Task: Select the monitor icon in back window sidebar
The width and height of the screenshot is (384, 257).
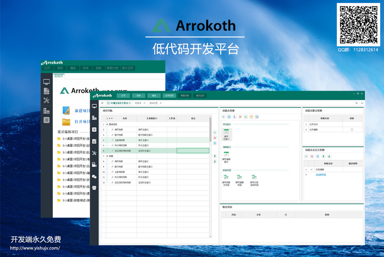Action: point(46,82)
